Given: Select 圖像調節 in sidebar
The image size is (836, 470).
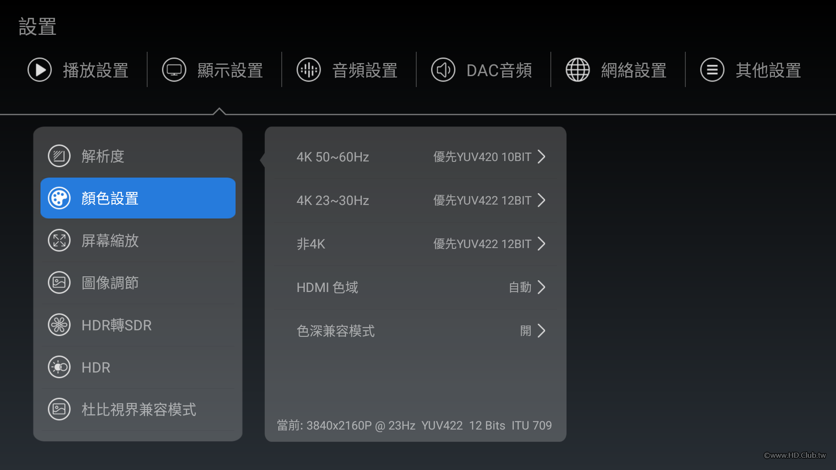Looking at the screenshot, I should point(110,283).
